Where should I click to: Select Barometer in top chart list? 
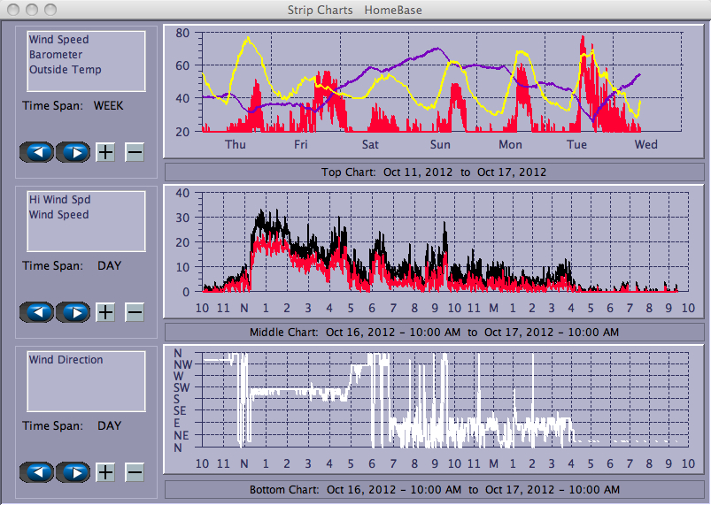(x=55, y=55)
